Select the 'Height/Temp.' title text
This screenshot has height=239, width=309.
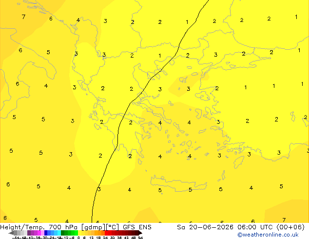tap(22, 227)
